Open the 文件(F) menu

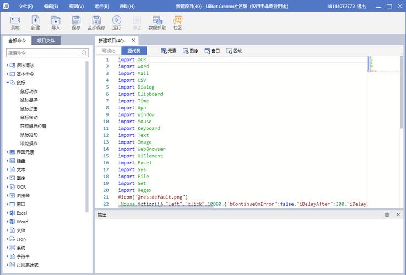tap(25, 6)
